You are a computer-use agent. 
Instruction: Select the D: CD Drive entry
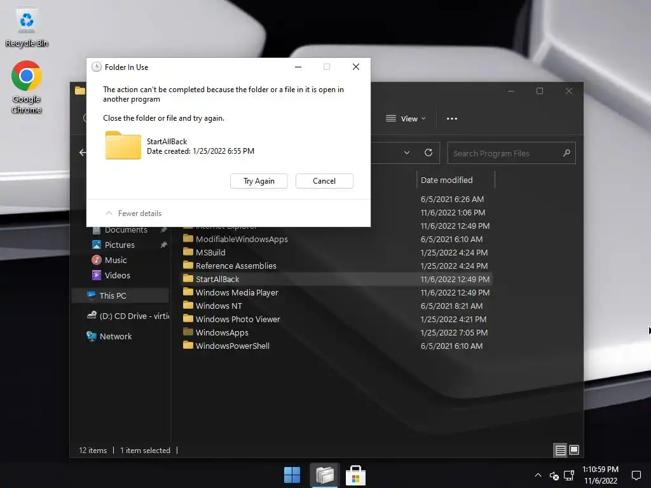127,316
